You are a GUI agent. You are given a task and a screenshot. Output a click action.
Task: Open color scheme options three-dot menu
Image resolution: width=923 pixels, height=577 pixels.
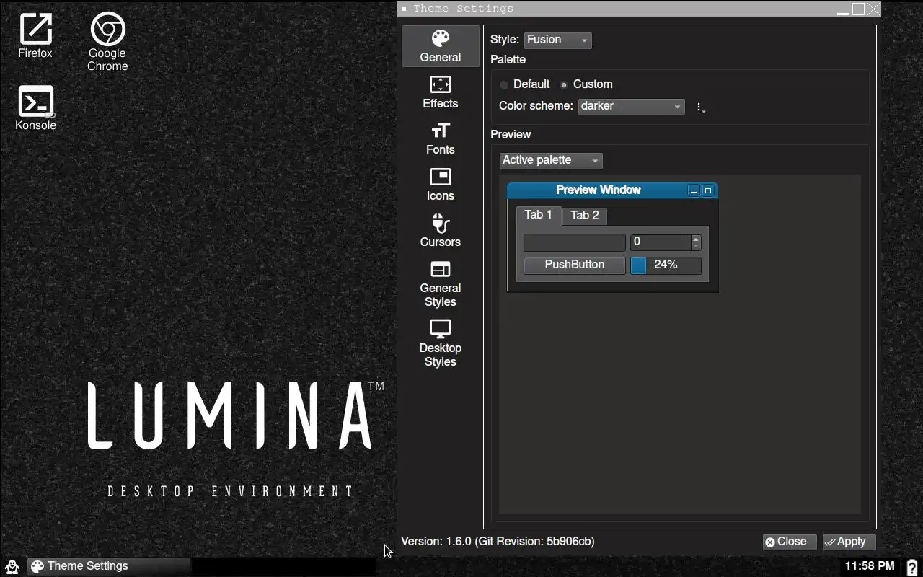coord(699,107)
